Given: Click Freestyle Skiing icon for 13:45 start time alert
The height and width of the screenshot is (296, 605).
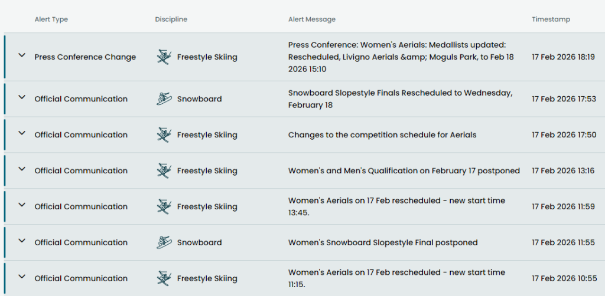Looking at the screenshot, I should tap(164, 206).
